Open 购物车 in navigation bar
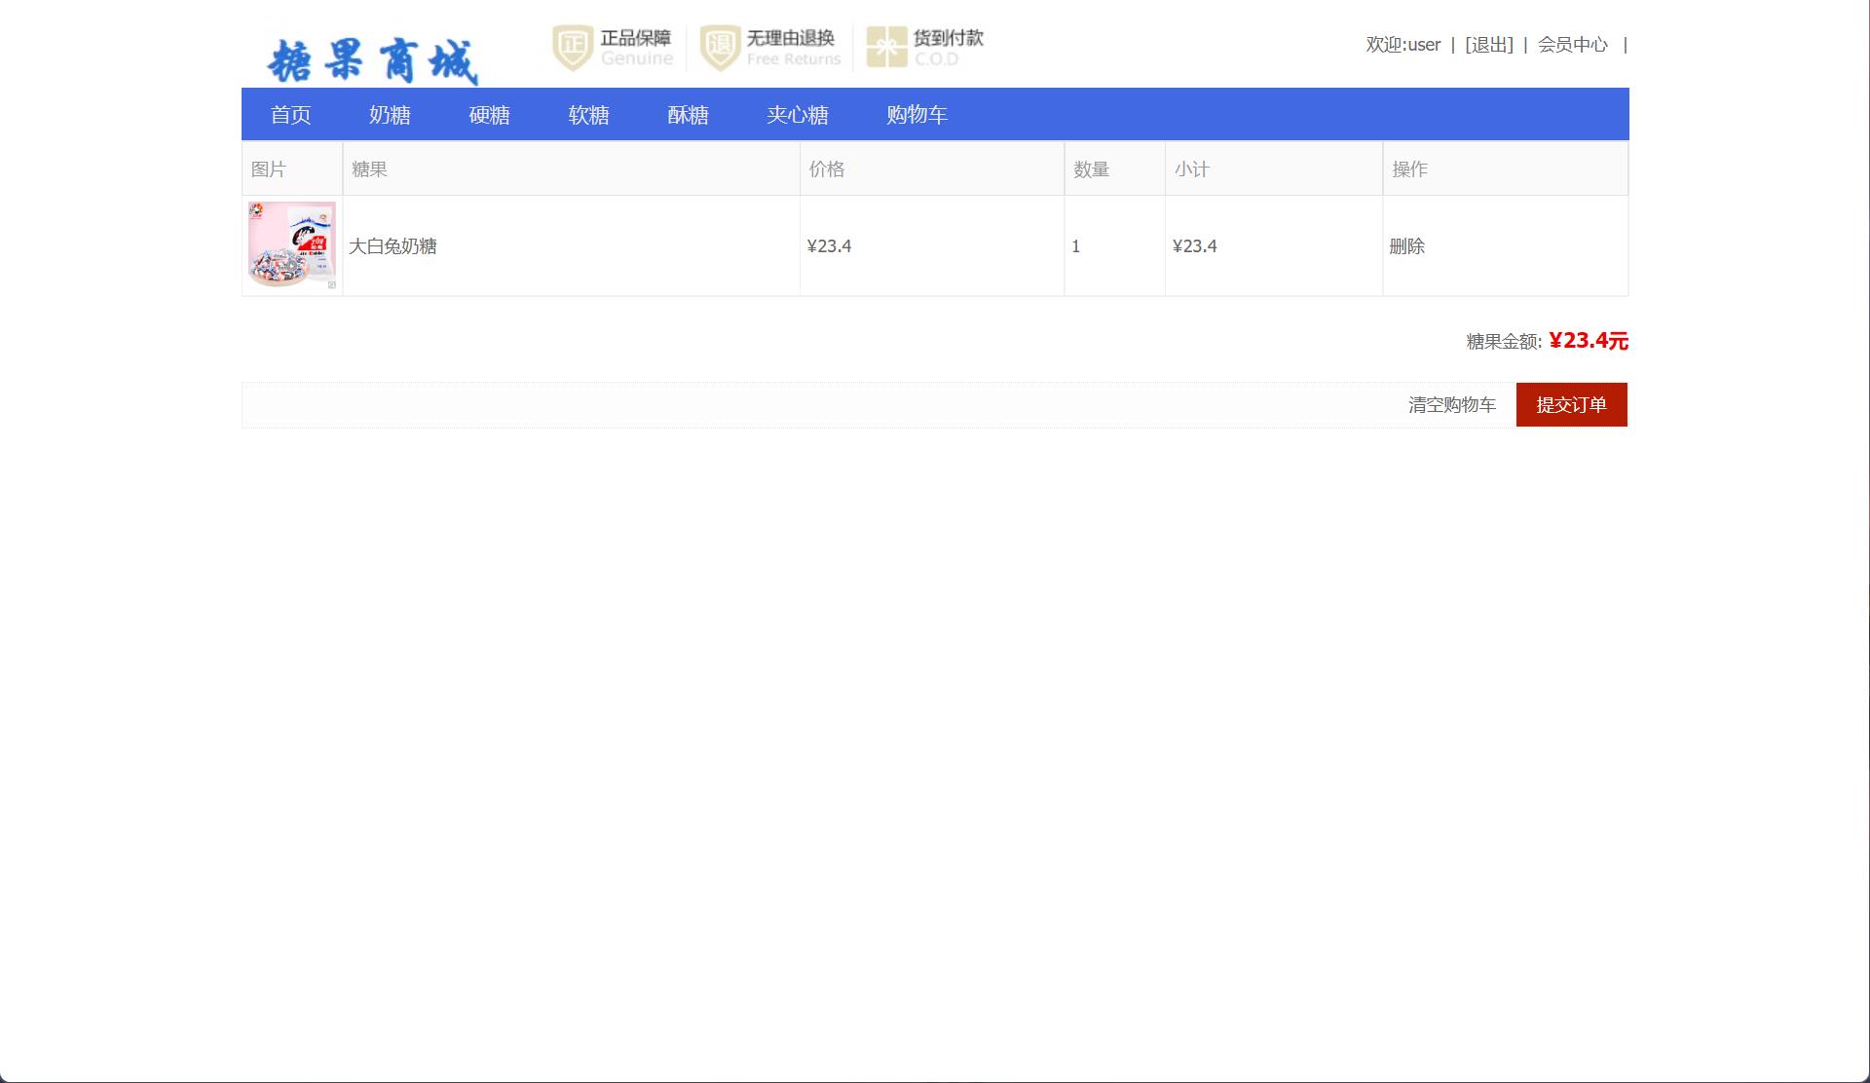The image size is (1870, 1083). (916, 115)
